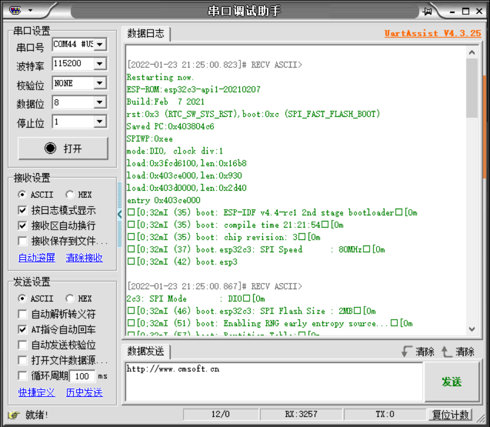The height and width of the screenshot is (427, 490).
Task: Click the 打开 open port button
Action: coord(63,148)
